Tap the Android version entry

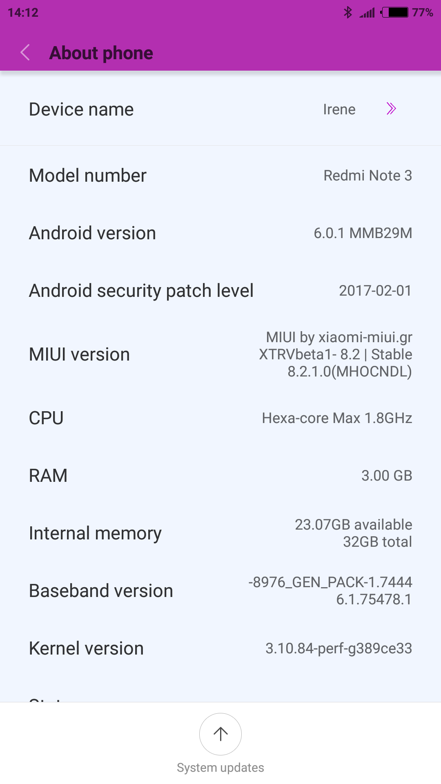pyautogui.click(x=220, y=233)
